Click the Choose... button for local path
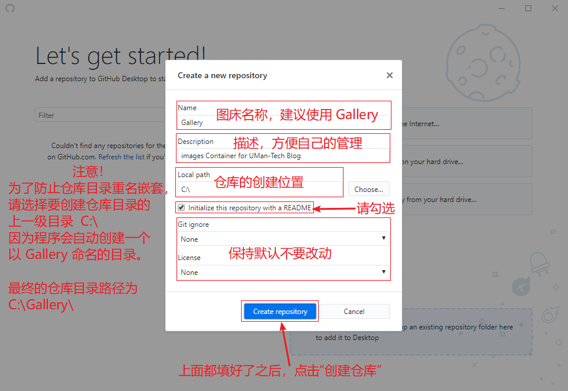The height and width of the screenshot is (391, 568). click(369, 189)
